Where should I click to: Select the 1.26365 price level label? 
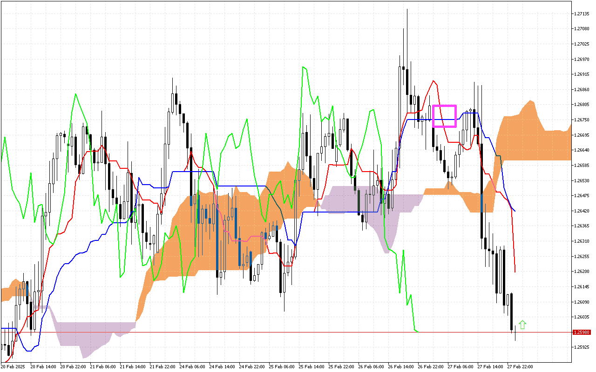pyautogui.click(x=582, y=226)
